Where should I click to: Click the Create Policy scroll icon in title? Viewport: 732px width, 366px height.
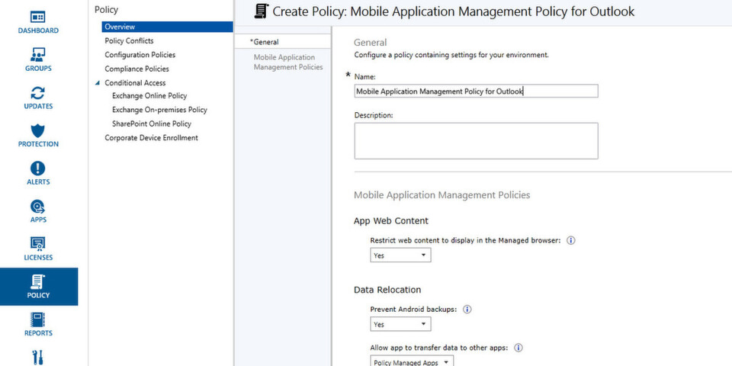[x=262, y=11]
